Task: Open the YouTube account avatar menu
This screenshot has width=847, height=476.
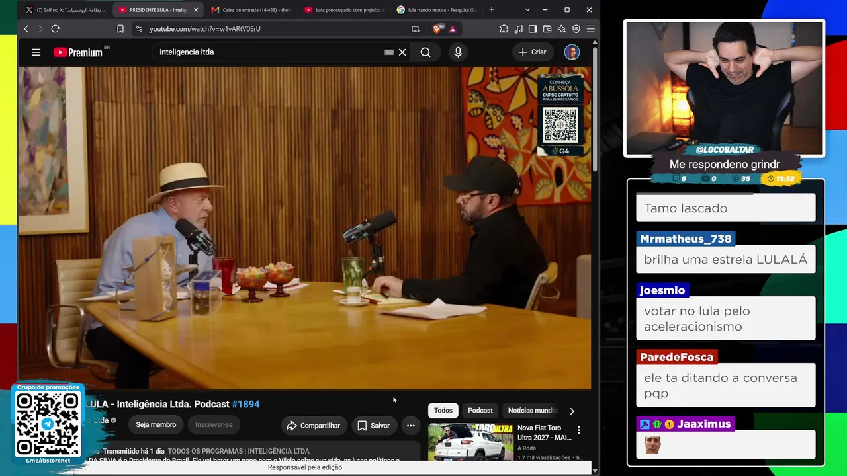Action: [572, 52]
